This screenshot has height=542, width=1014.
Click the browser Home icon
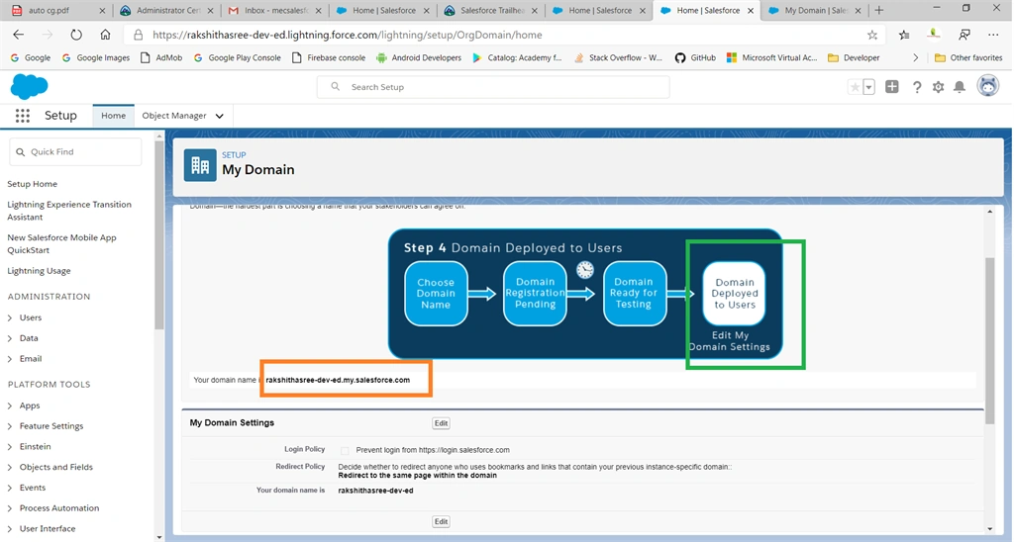(105, 35)
